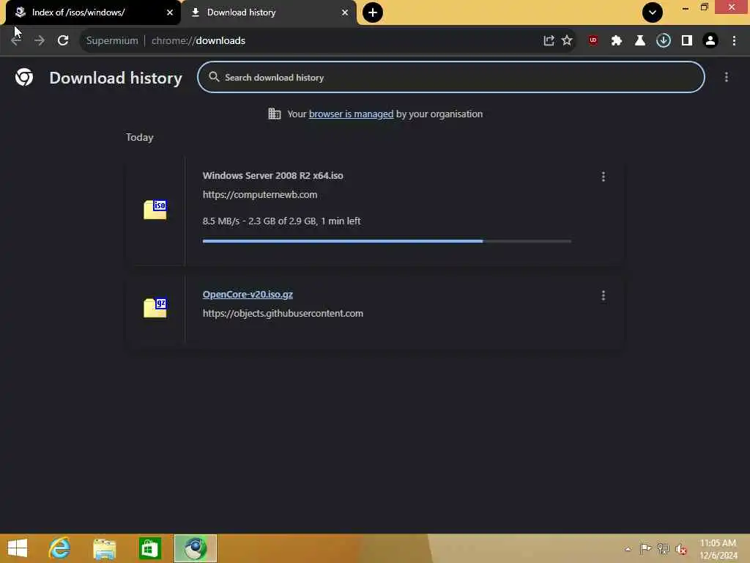Click the search magnifier icon
This screenshot has height=563, width=750.
click(214, 77)
